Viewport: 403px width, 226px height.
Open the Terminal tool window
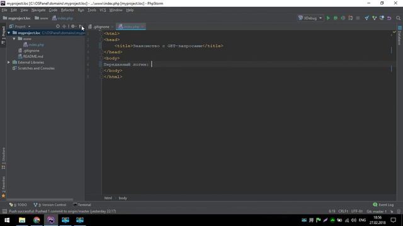pos(82,205)
